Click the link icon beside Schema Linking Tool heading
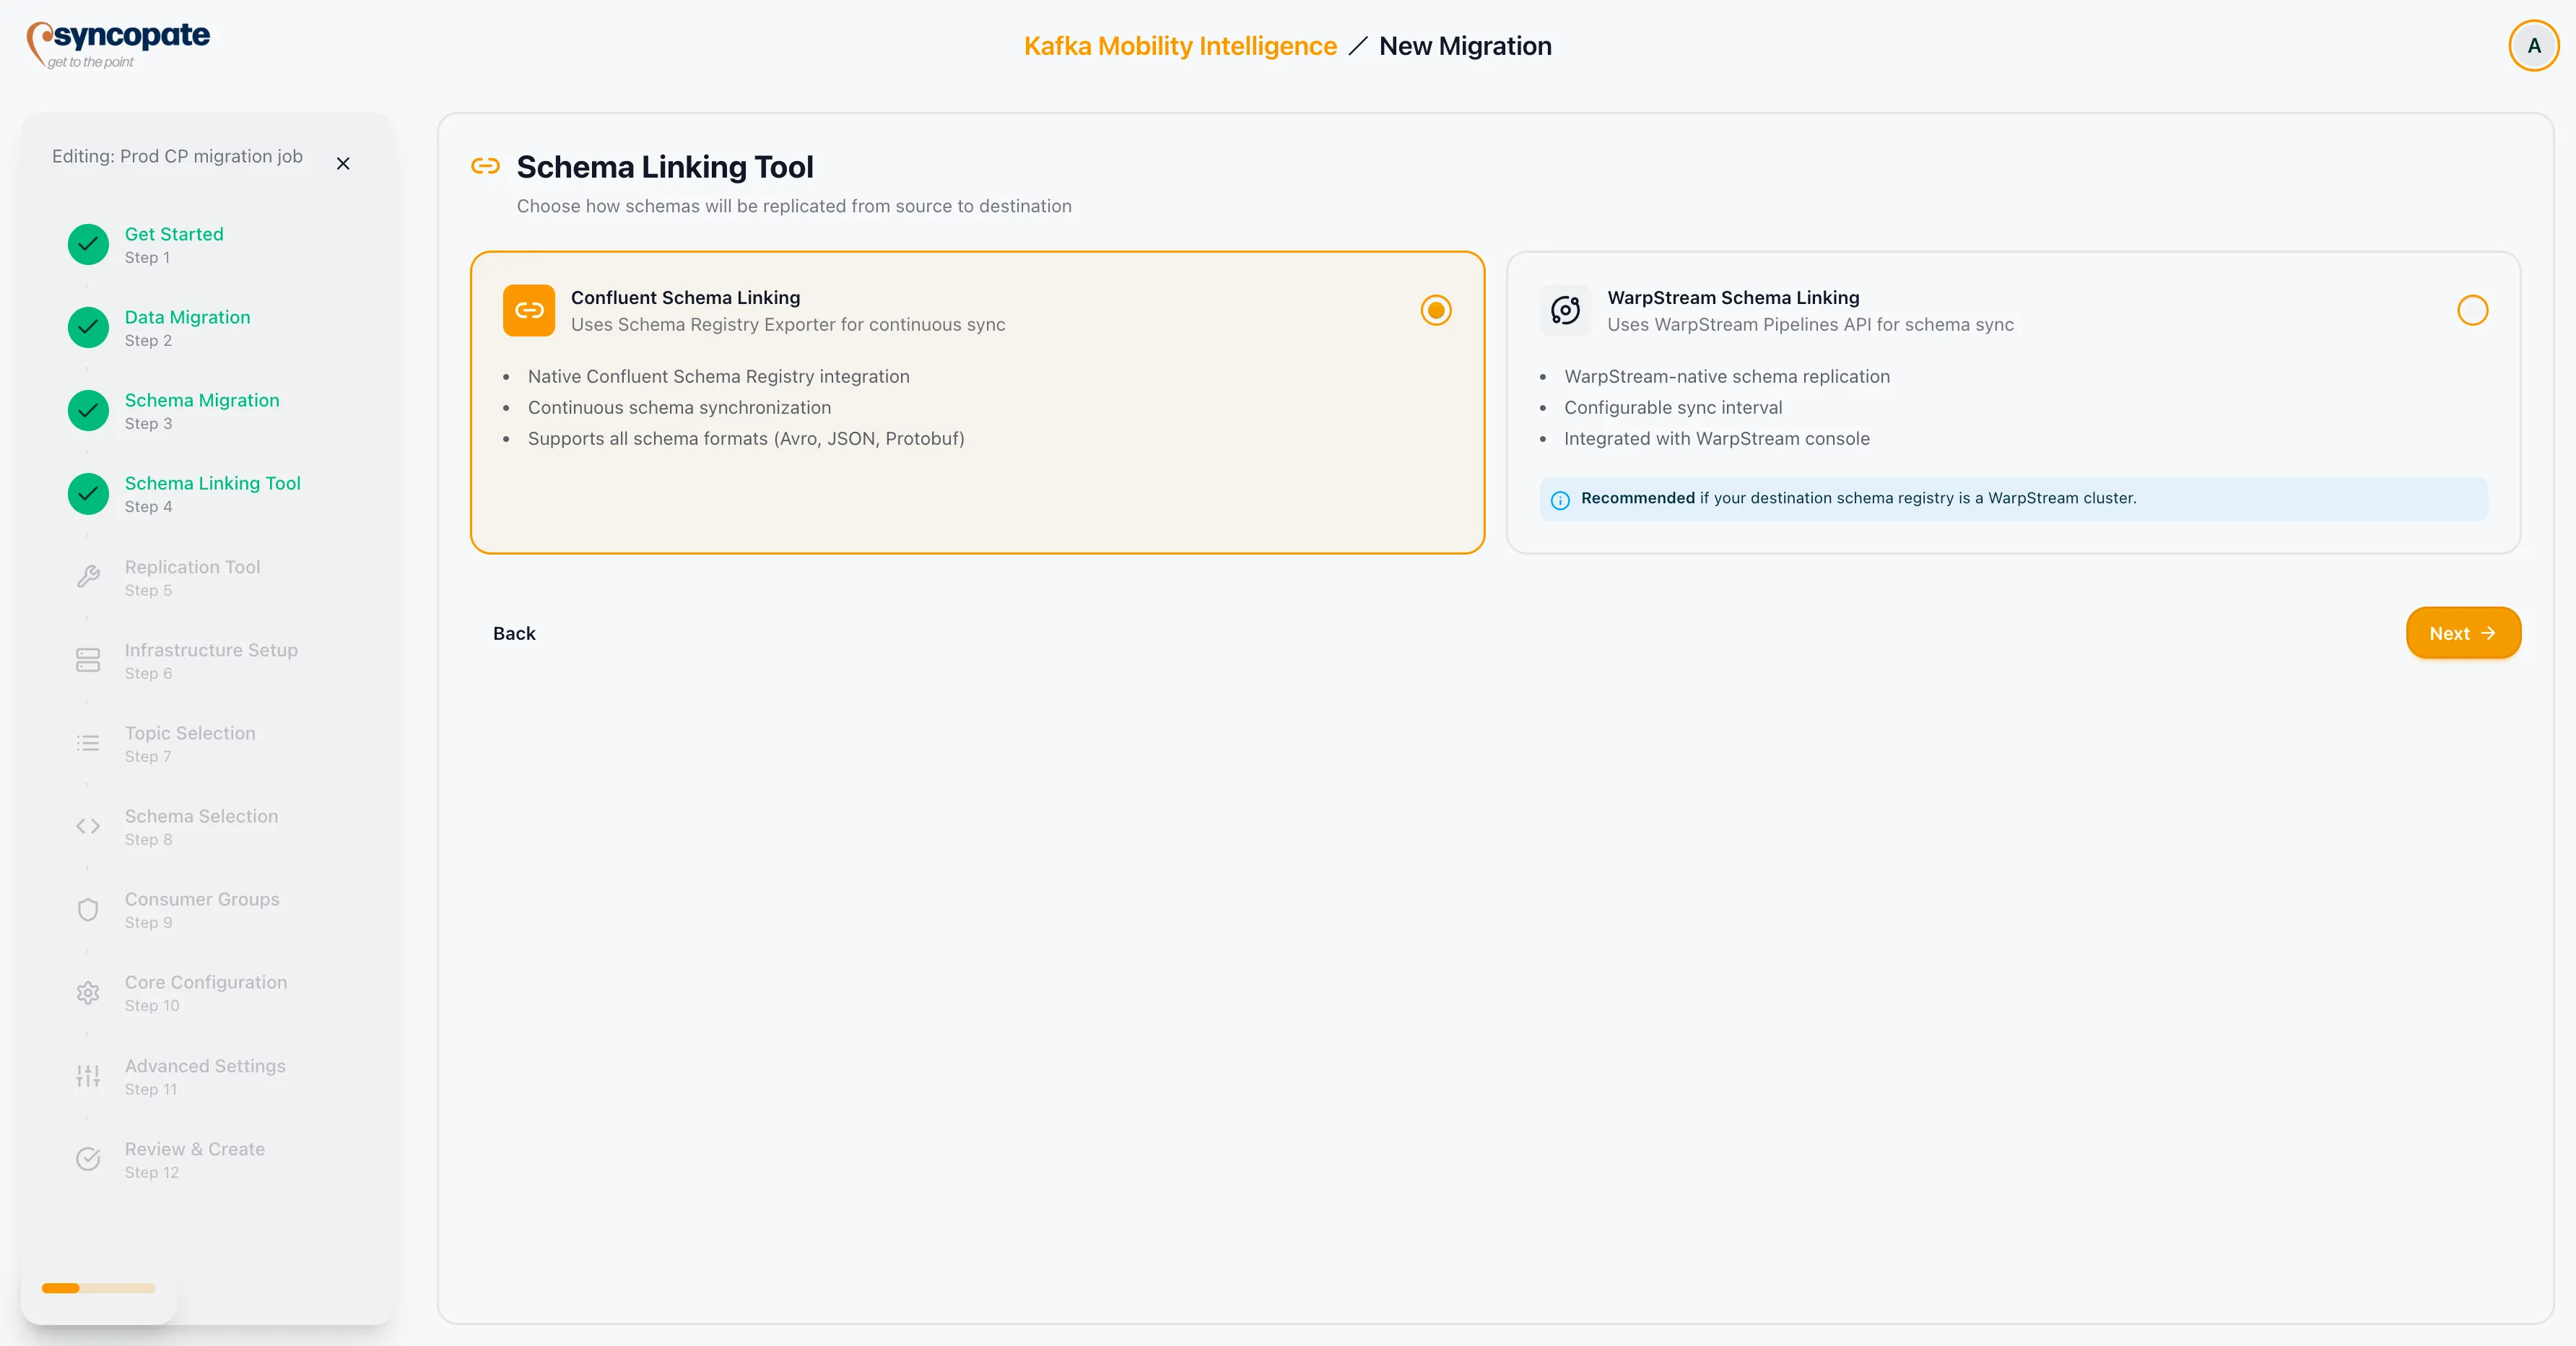Image resolution: width=2576 pixels, height=1346 pixels. coord(486,166)
